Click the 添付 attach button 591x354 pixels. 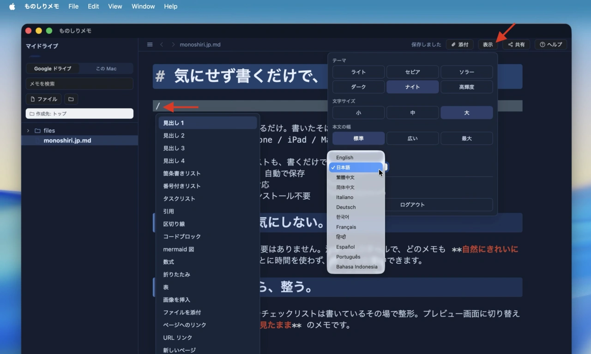pos(460,44)
